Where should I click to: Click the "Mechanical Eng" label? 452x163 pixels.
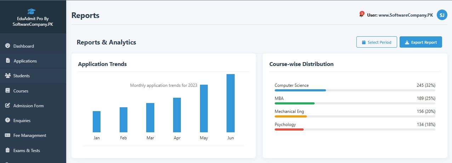tap(289, 111)
